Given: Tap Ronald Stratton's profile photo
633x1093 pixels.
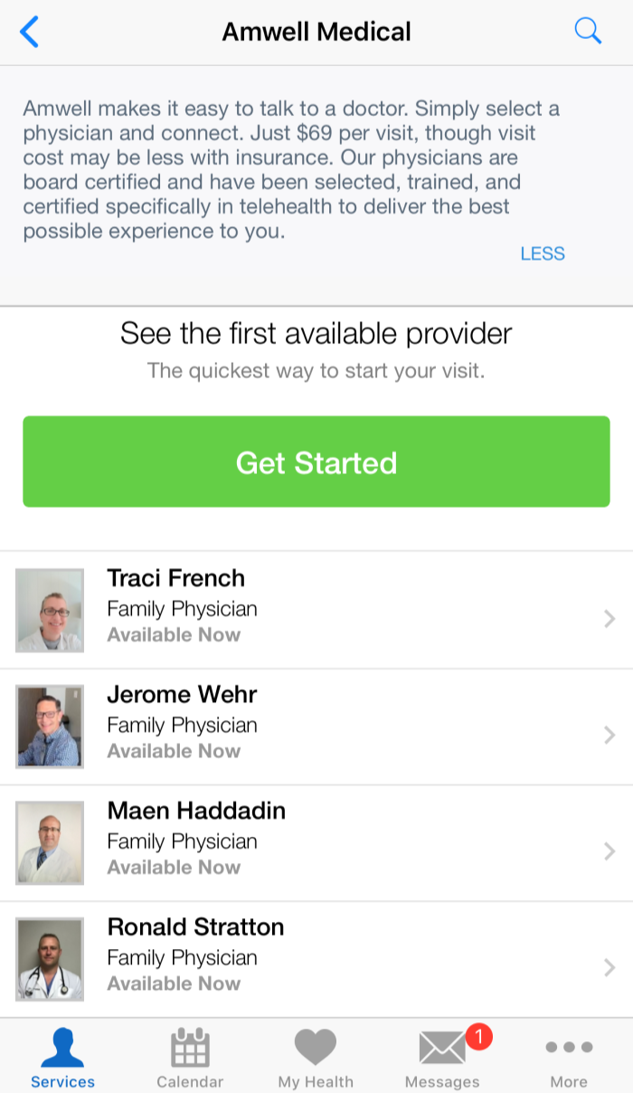Looking at the screenshot, I should coord(50,959).
